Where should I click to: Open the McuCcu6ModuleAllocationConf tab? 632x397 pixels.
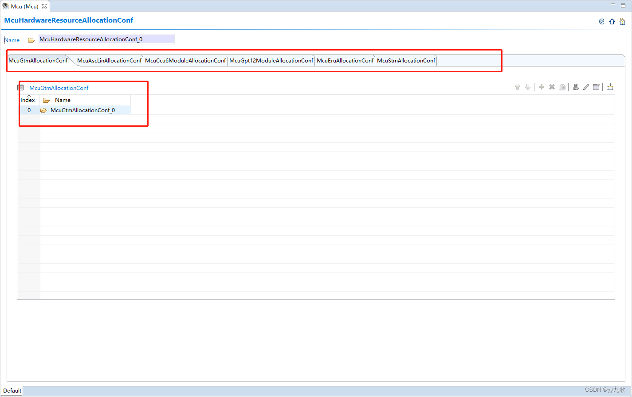pyautogui.click(x=185, y=60)
